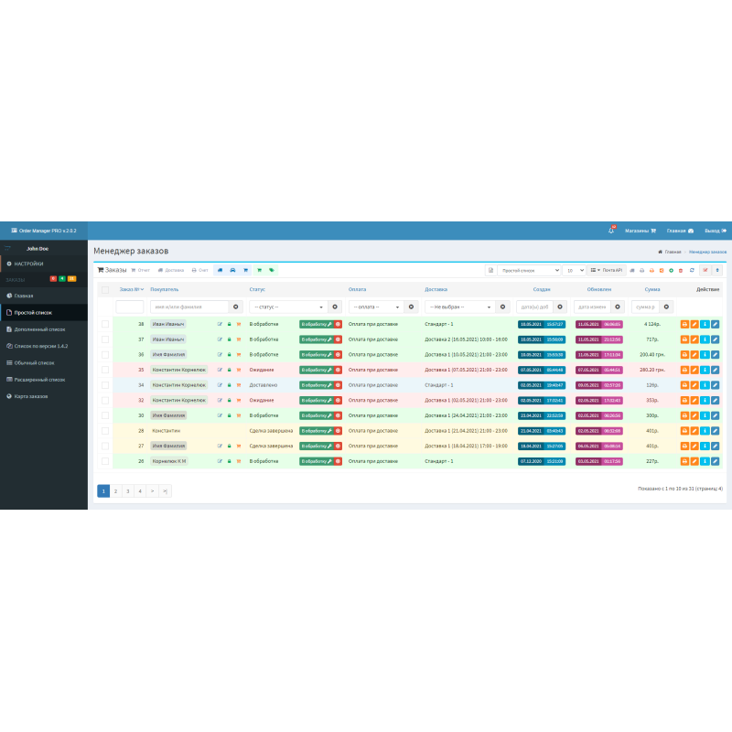Click the buyer name filter field
This screenshot has height=732, width=732.
(x=189, y=307)
